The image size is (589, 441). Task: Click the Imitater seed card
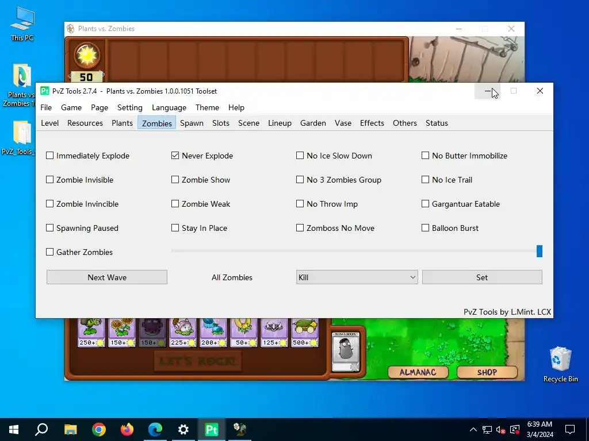pyautogui.click(x=346, y=351)
